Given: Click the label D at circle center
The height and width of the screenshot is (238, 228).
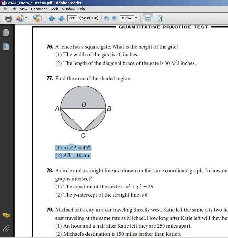Looking at the screenshot, I should [84, 105].
